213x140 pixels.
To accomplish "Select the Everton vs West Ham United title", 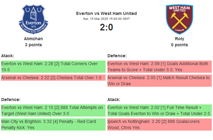I will 106,13.
